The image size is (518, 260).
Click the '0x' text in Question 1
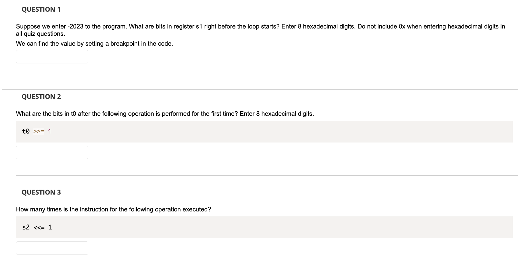point(402,26)
